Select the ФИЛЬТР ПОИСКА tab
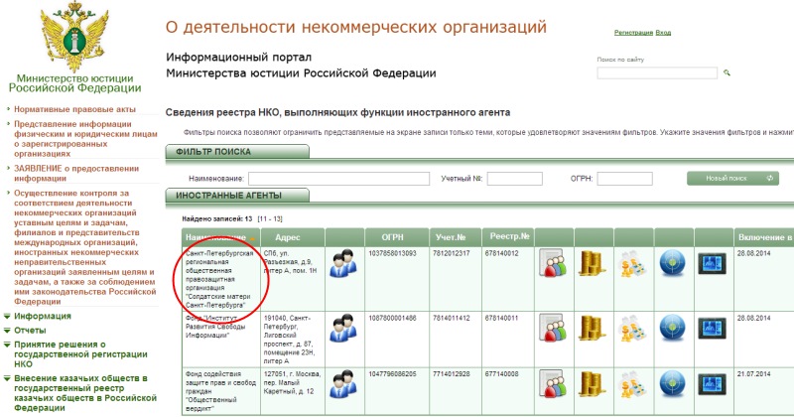 point(237,152)
